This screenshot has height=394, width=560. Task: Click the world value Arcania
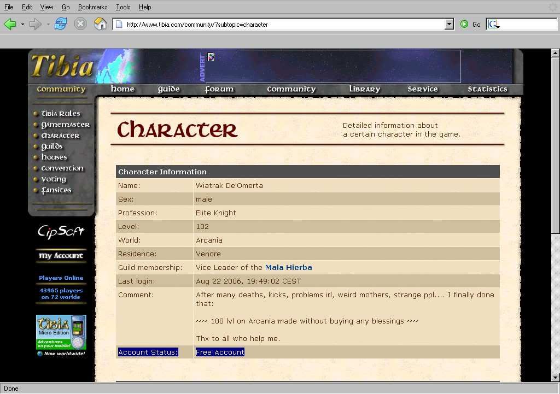pyautogui.click(x=209, y=240)
